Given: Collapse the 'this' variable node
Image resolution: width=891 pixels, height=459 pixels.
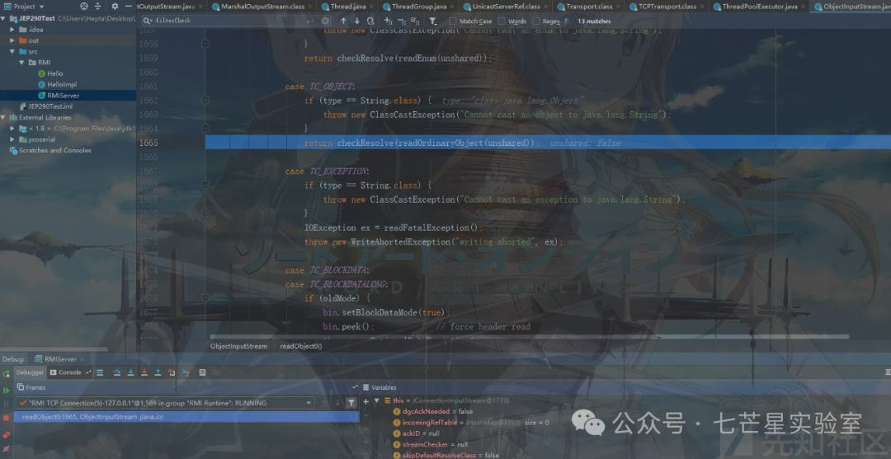Looking at the screenshot, I should coord(376,400).
